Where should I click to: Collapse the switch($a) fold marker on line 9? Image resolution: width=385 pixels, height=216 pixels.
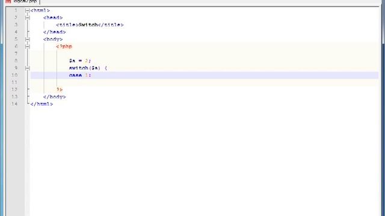coord(27,68)
